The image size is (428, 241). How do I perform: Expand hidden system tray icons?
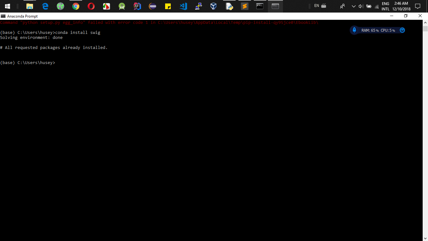coord(353,6)
